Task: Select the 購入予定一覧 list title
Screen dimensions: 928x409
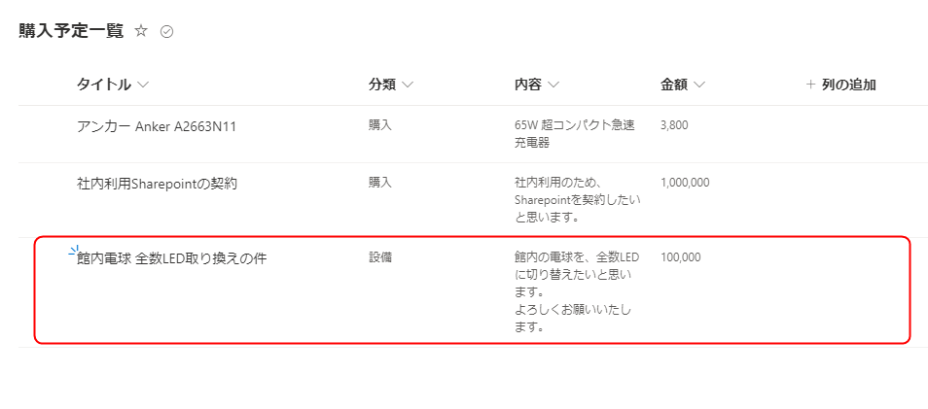Action: (x=71, y=31)
